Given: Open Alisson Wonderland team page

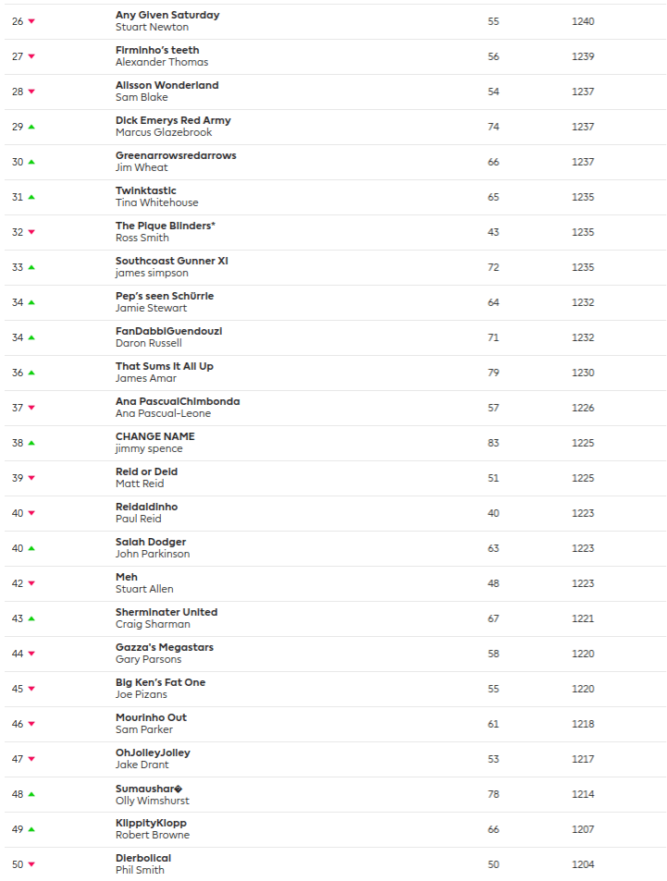Looking at the screenshot, I should click(167, 86).
